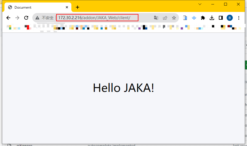Open the Extensions puzzle icon
The height and width of the screenshot is (146, 247).
203,18
